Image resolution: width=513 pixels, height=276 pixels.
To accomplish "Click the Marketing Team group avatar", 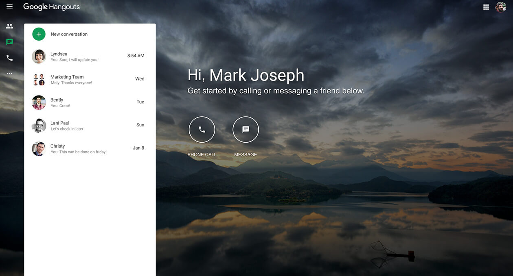I will click(x=39, y=80).
